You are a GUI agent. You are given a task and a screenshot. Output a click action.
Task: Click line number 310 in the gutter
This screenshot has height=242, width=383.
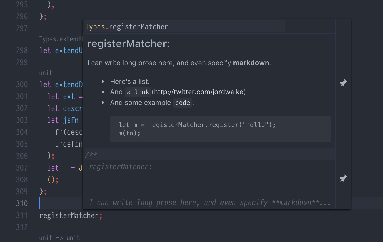tap(22, 203)
